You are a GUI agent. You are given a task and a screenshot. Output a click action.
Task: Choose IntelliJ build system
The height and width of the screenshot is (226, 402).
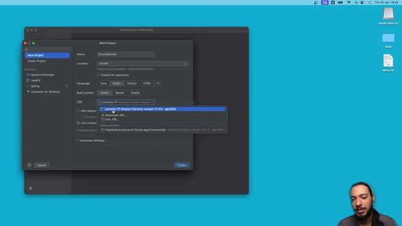click(x=105, y=93)
